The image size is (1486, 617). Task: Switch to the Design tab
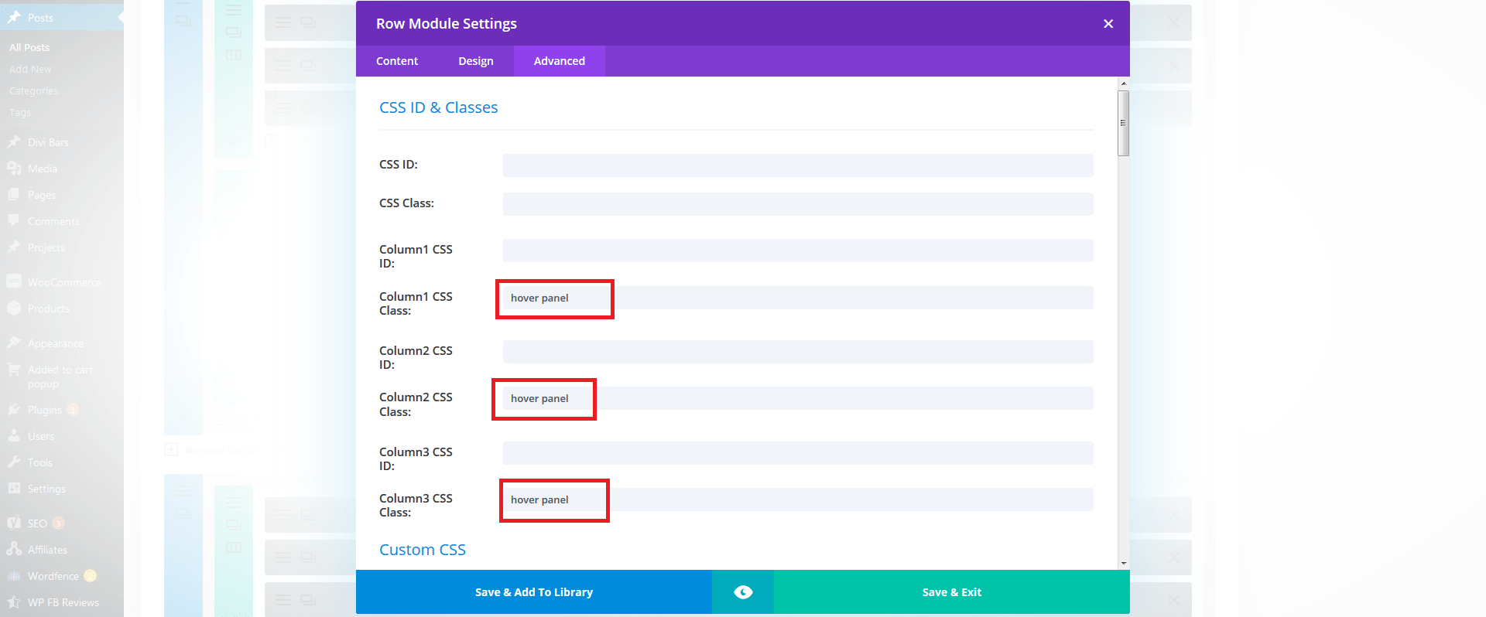[x=475, y=61]
